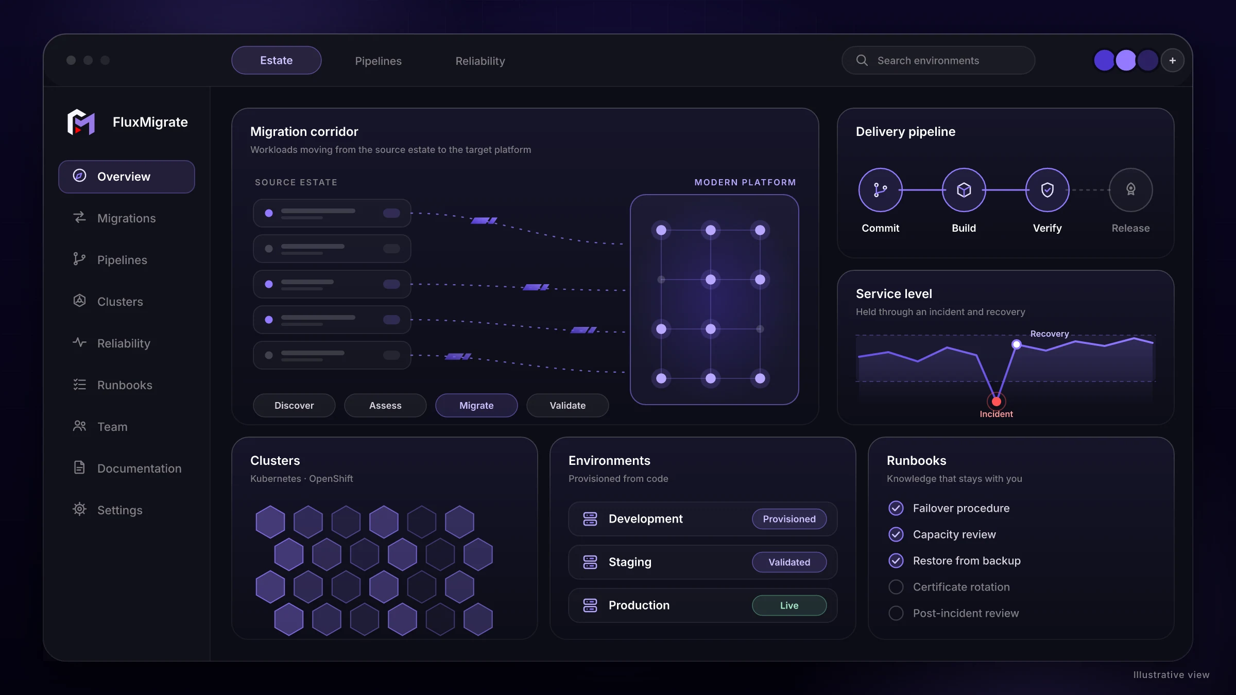The image size is (1236, 695).
Task: Click the Staging server icon
Action: (590, 562)
